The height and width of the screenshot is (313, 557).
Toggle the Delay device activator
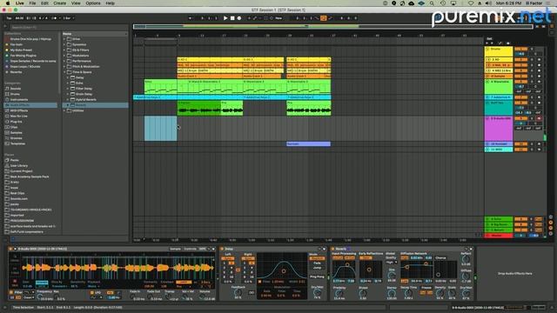(x=223, y=250)
